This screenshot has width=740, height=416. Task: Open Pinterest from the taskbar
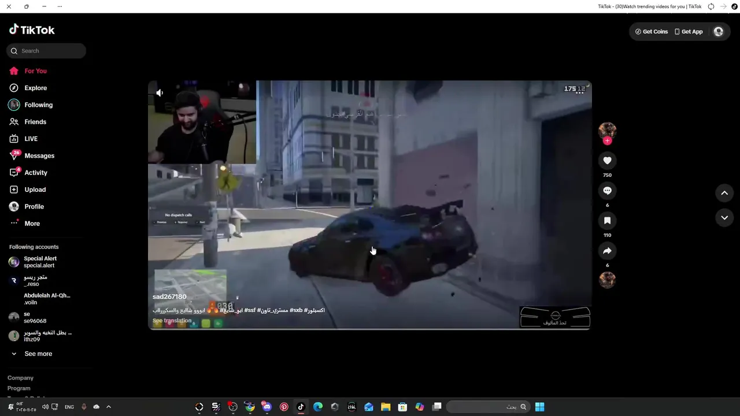pos(284,407)
